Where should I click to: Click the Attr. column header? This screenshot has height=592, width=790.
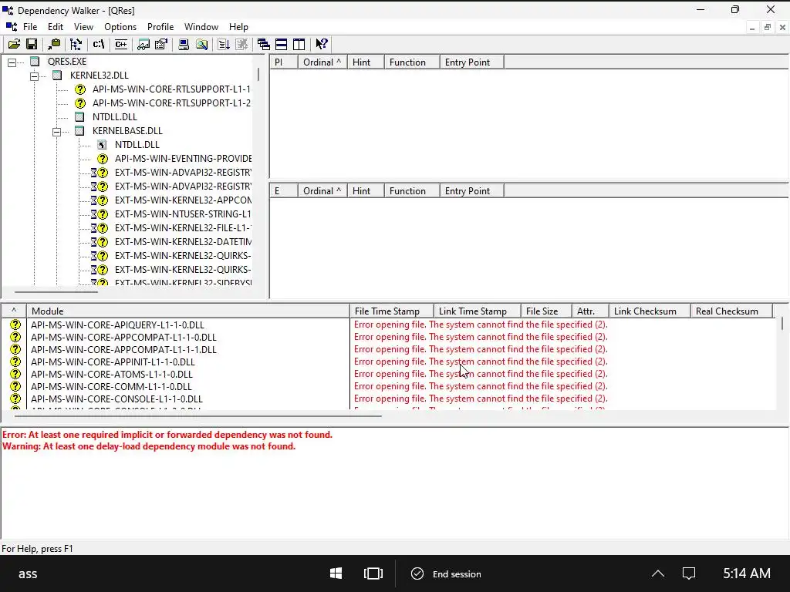(590, 311)
